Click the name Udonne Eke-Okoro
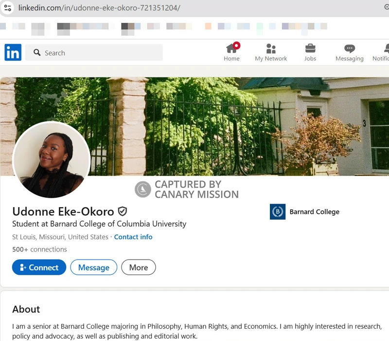This screenshot has height=341, width=389. 63,211
